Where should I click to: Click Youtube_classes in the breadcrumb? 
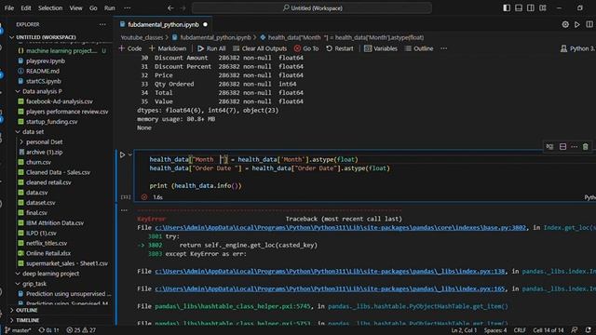(x=142, y=37)
